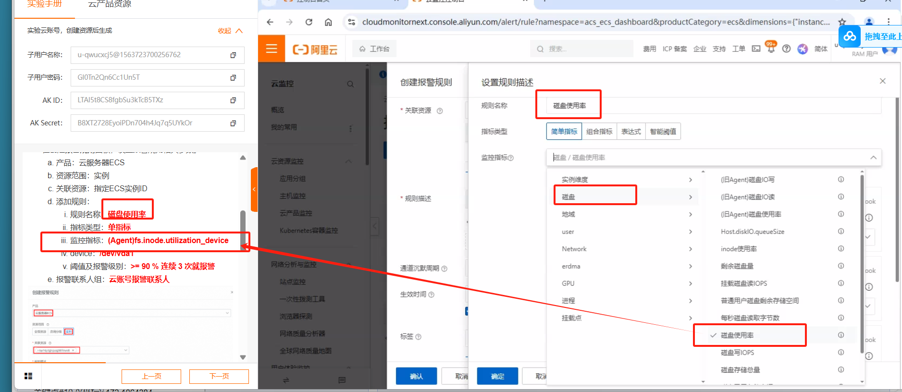Info icon next to 磁盘使用率 metric
The image size is (902, 392).
(841, 335)
